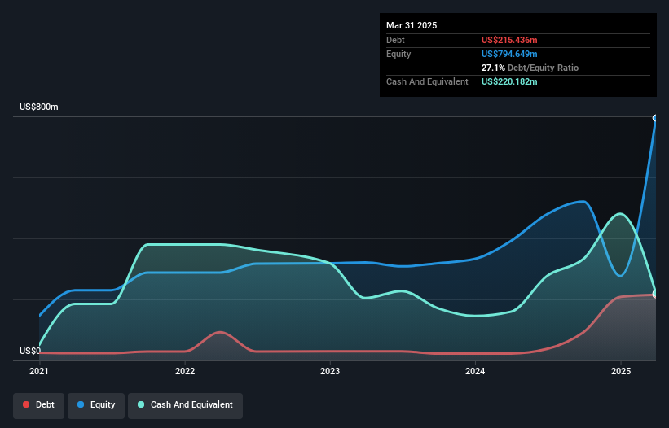Click the US$215.436m debt value
The height and width of the screenshot is (428, 669).
(509, 40)
